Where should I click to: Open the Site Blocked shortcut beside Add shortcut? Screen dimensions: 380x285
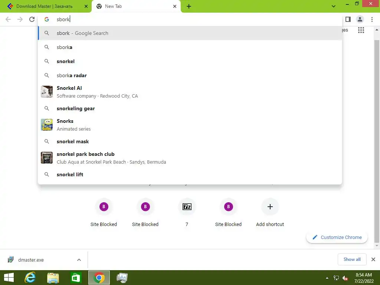[228, 213]
